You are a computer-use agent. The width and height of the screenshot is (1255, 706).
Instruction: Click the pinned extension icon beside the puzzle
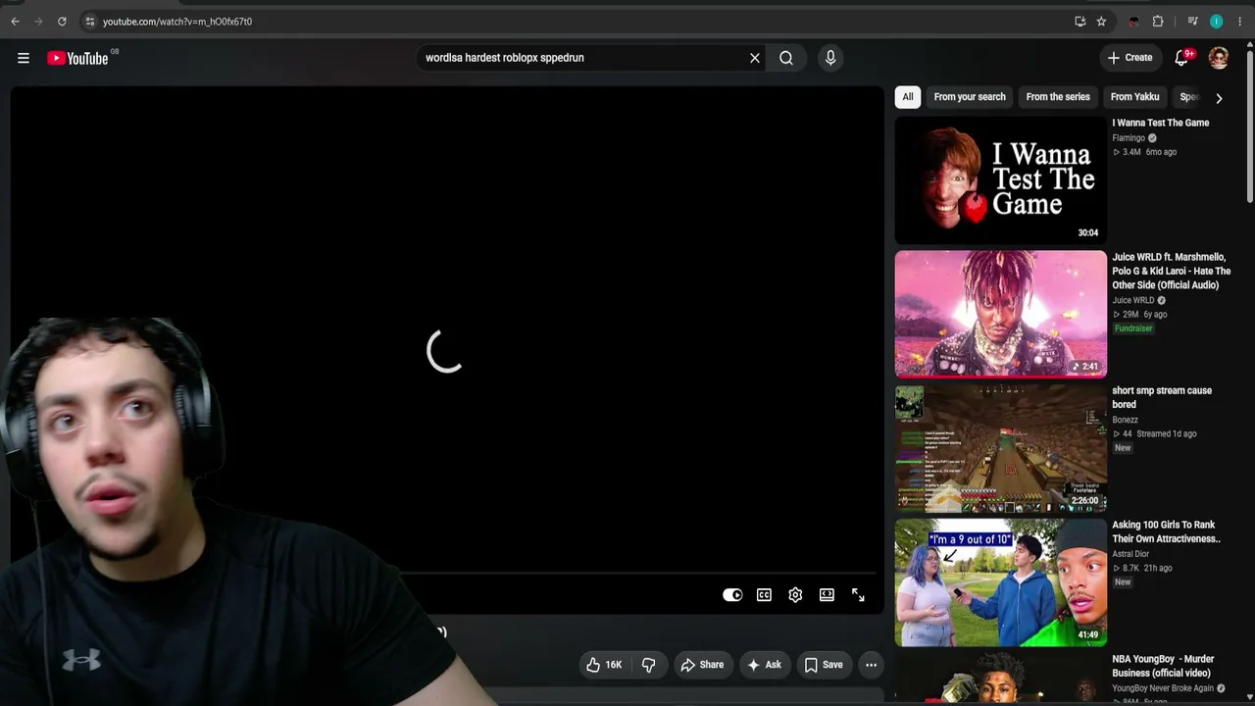1134,22
